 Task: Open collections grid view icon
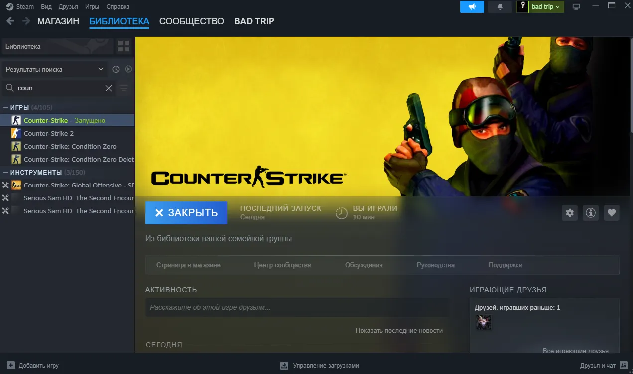(x=124, y=46)
